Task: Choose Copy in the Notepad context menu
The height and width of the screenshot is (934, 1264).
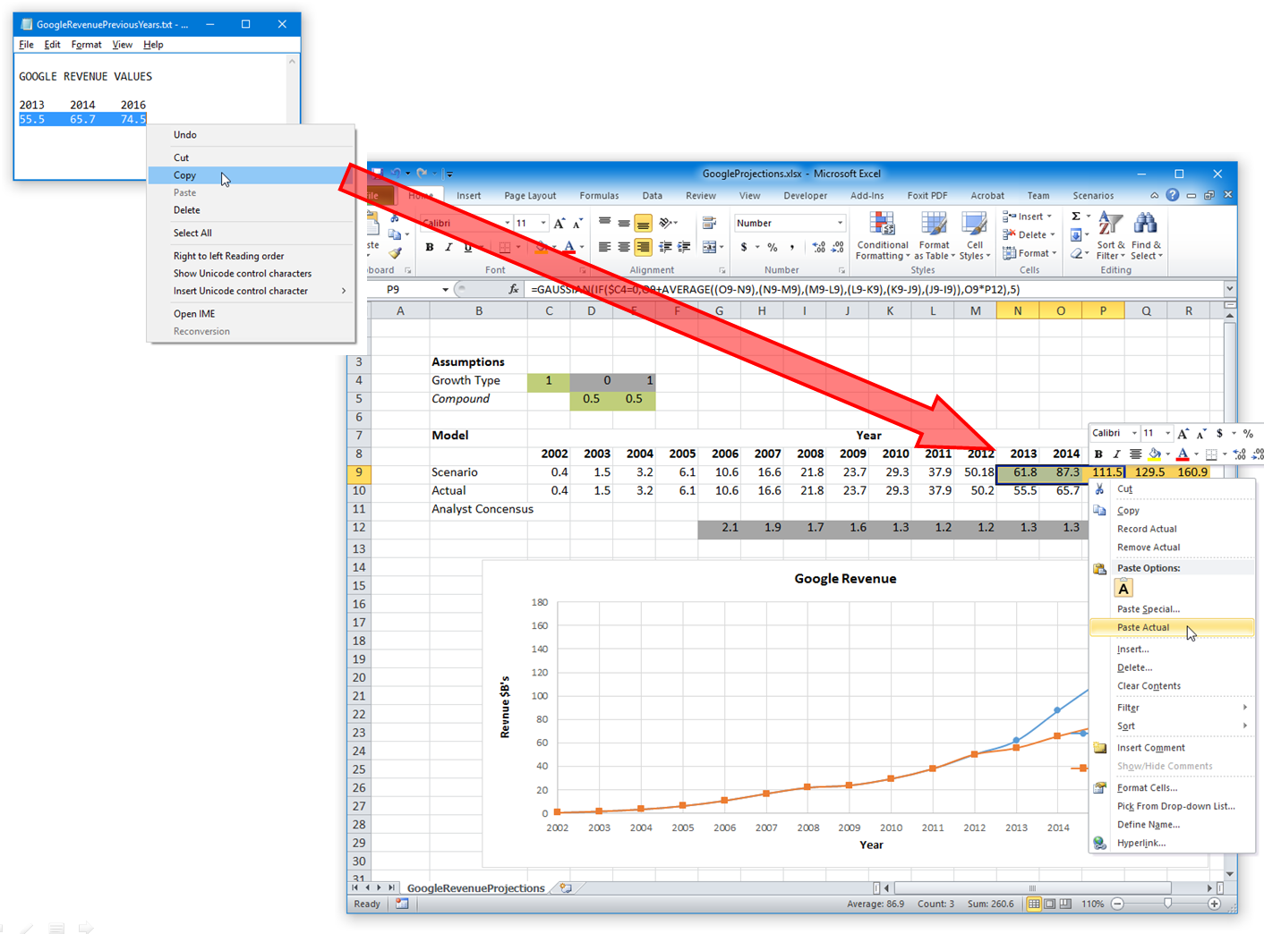Action: click(x=251, y=175)
